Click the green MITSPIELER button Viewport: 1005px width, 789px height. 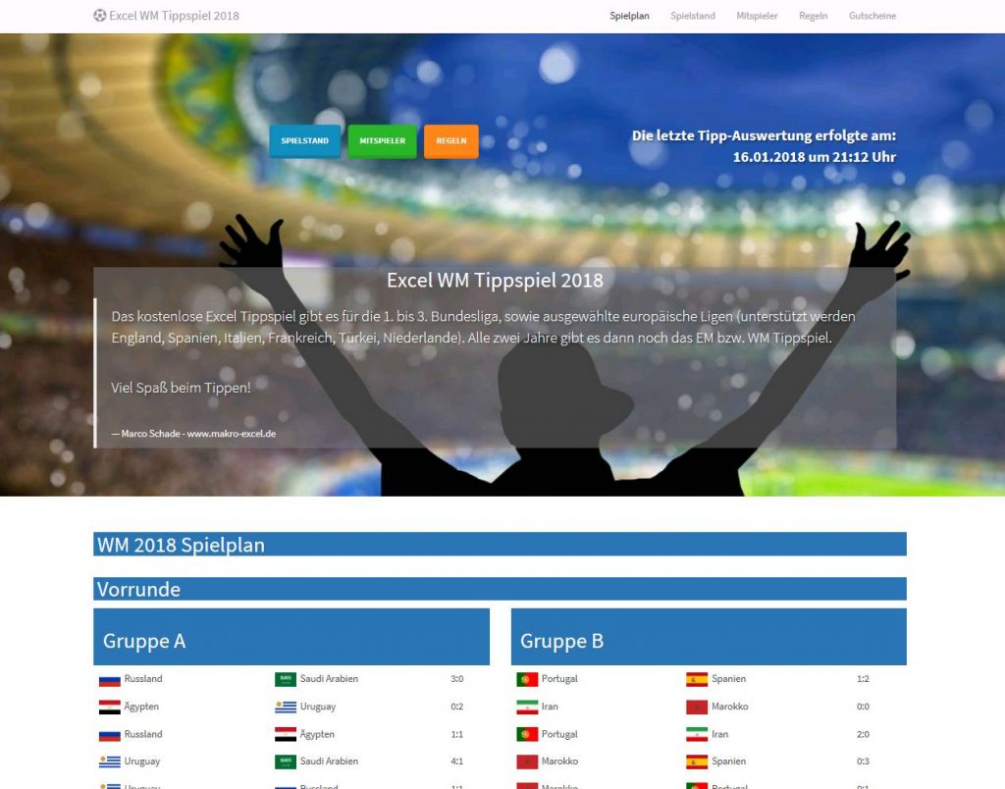[x=382, y=141]
